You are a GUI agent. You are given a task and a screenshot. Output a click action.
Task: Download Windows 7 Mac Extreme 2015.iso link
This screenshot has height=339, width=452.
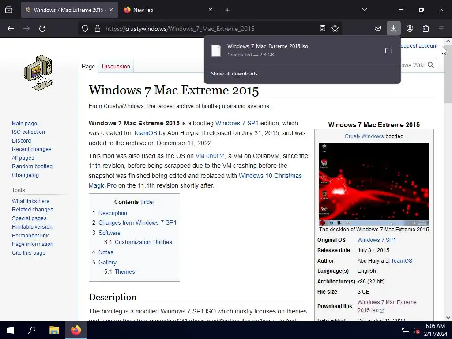point(387,306)
